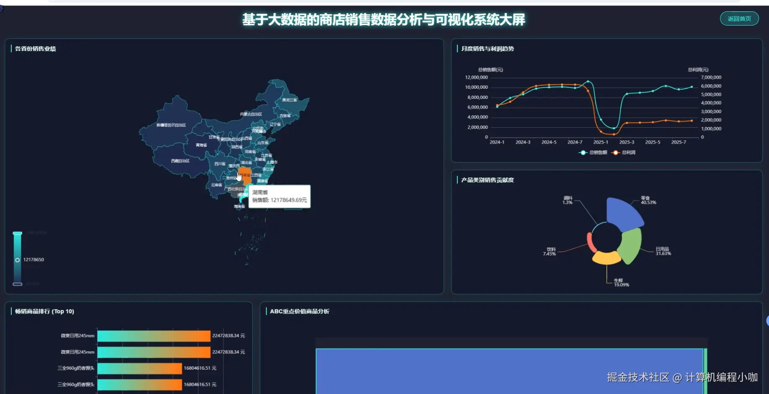Click the blue 零食 pie slice
The width and height of the screenshot is (769, 394).
click(624, 214)
